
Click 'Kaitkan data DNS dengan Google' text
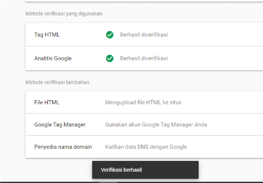pos(146,147)
